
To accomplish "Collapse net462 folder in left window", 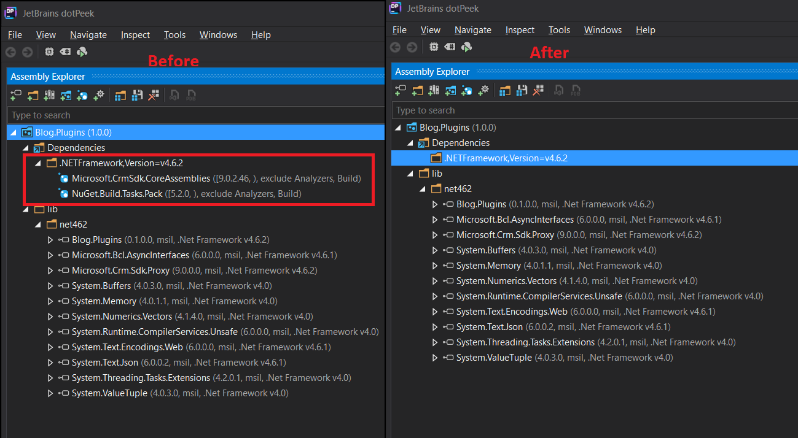I will pyautogui.click(x=37, y=225).
